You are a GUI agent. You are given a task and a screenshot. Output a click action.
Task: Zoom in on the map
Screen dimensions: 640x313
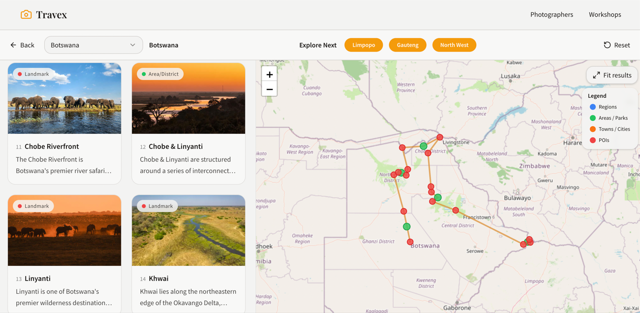(270, 75)
